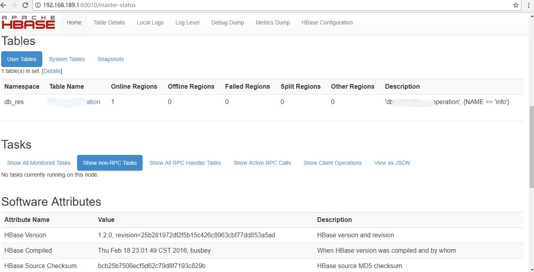Open Debug Dump from the navbar
Screen dimensions: 534x272
coord(228,22)
